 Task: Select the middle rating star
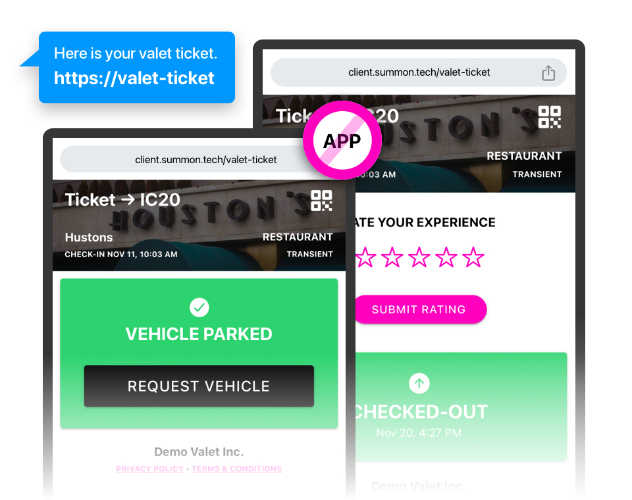pos(419,257)
